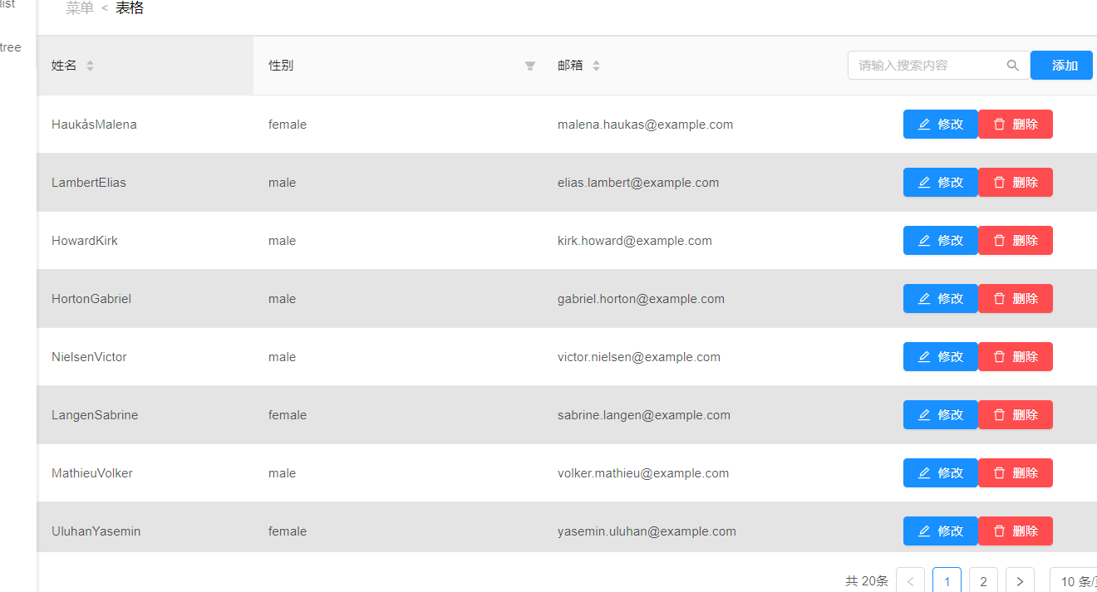This screenshot has height=592, width=1097.
Task: Click the 请输入搜索内容 search field
Action: [922, 65]
